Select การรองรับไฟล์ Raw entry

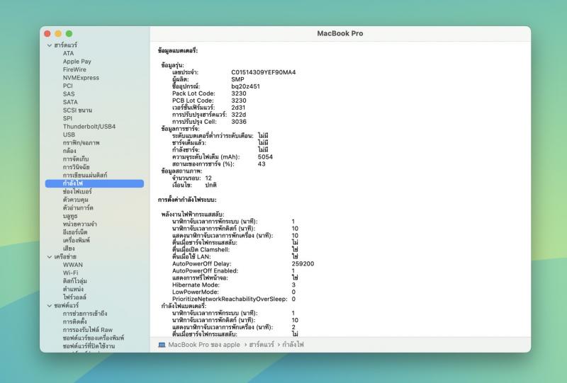[x=88, y=330]
